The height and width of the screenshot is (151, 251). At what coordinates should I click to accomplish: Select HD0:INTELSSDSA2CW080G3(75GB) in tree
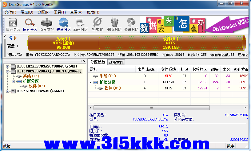[47, 66]
